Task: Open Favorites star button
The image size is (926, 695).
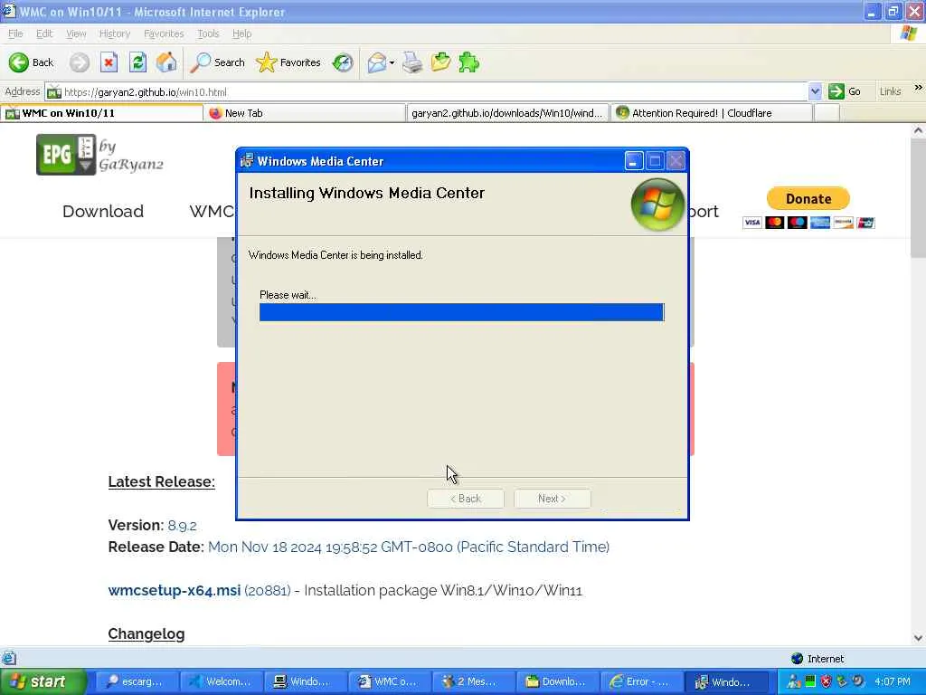Action: point(288,62)
